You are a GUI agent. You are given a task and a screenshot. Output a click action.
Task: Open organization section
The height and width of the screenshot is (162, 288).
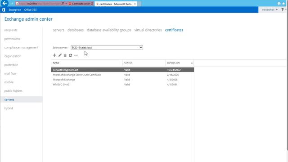click(x=13, y=56)
